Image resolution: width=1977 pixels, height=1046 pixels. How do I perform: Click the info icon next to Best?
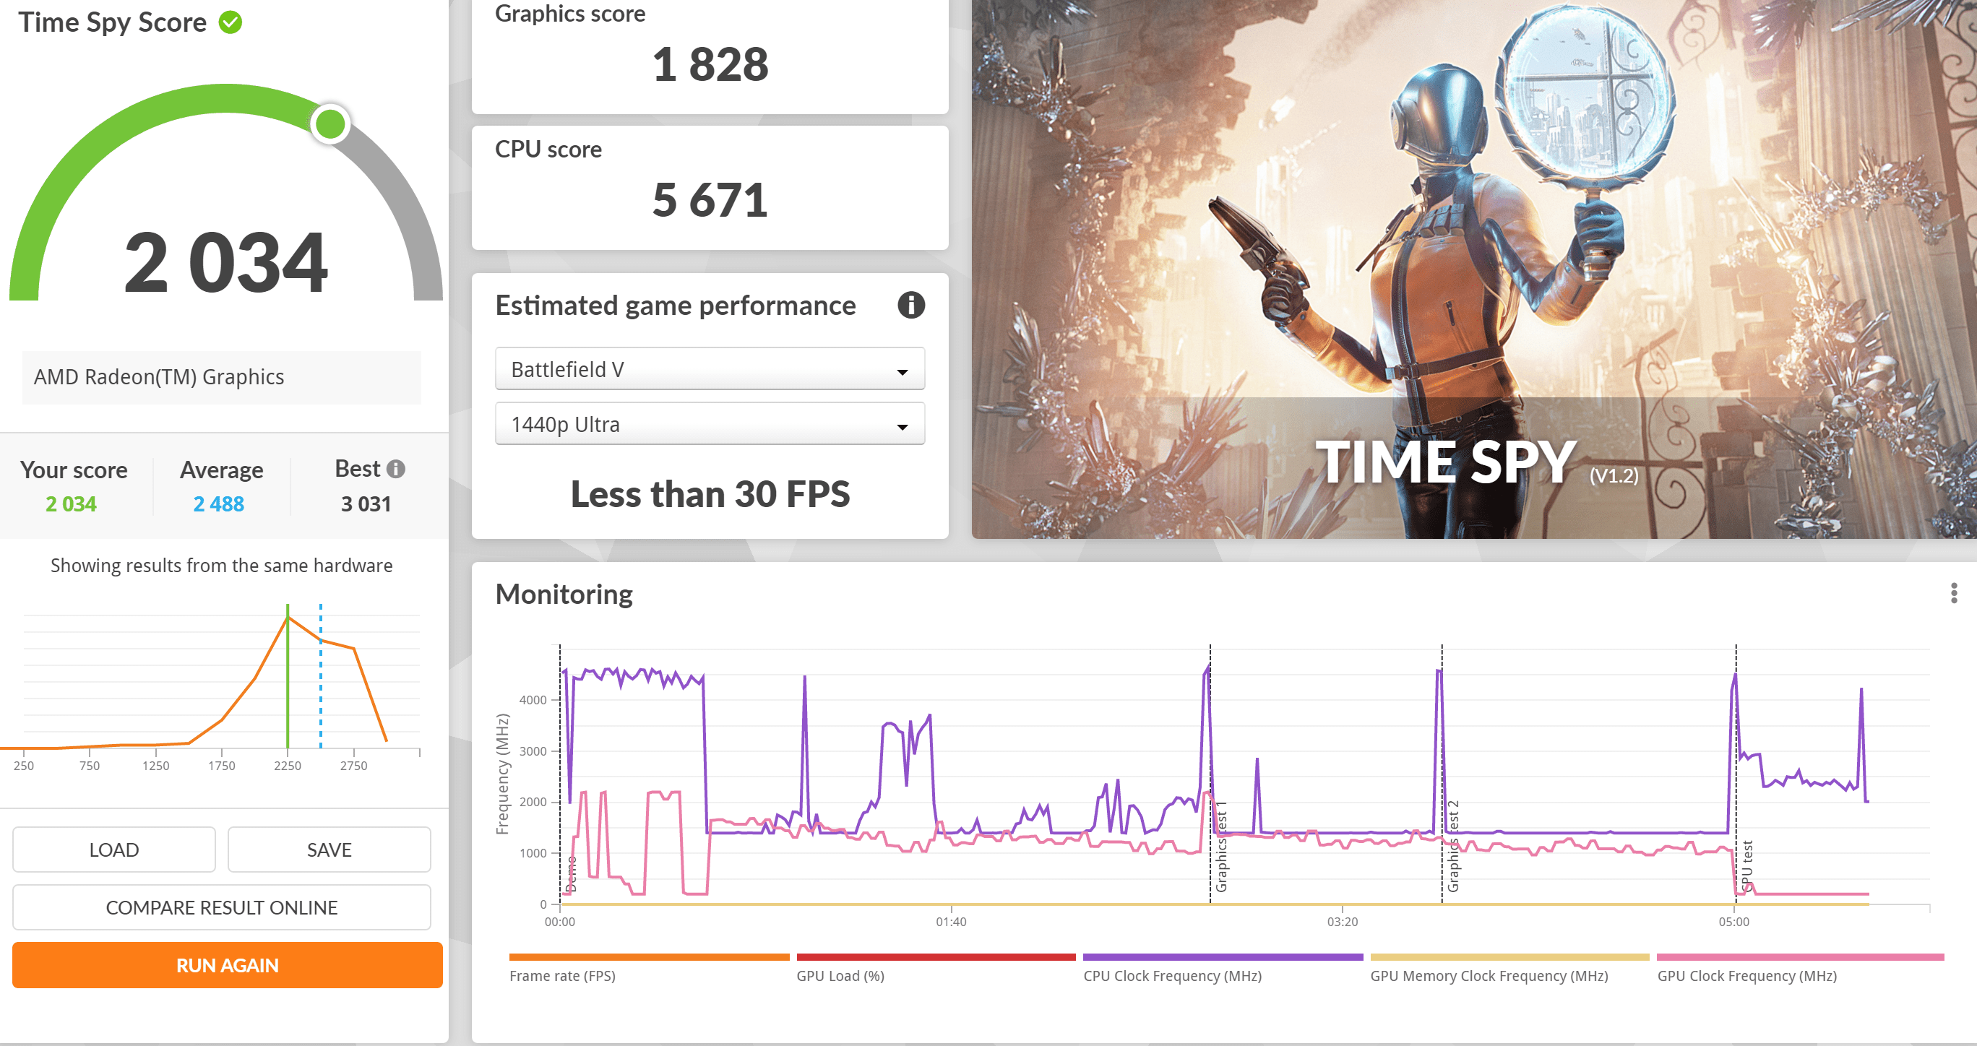pyautogui.click(x=396, y=469)
